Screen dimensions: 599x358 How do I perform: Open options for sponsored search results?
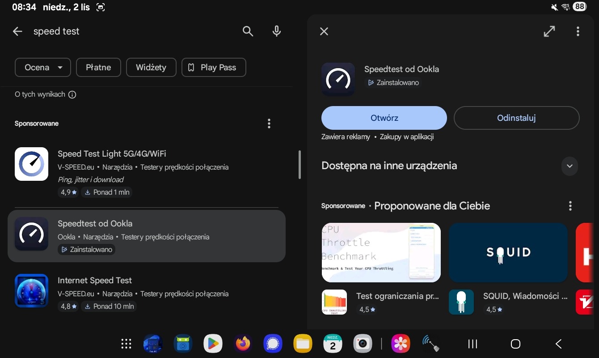point(269,124)
